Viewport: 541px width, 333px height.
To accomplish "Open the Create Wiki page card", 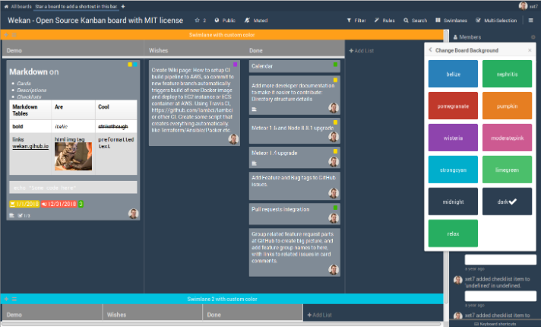I will click(x=195, y=103).
